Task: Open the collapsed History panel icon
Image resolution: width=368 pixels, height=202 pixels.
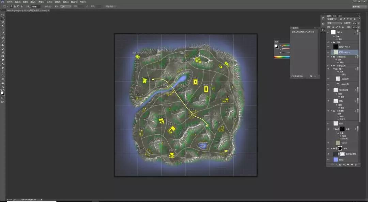Action: [323, 18]
